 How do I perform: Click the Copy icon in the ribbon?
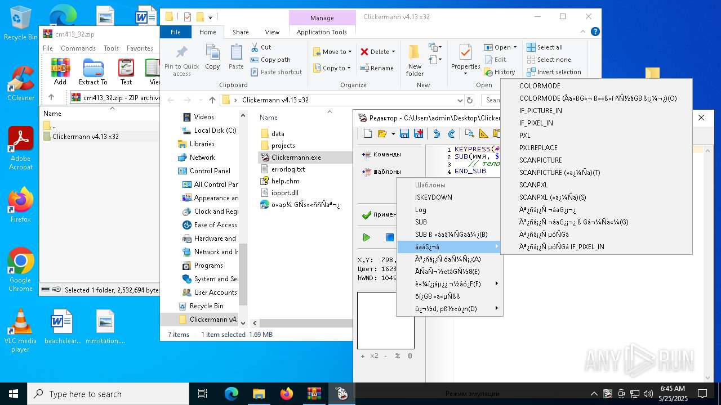(212, 57)
